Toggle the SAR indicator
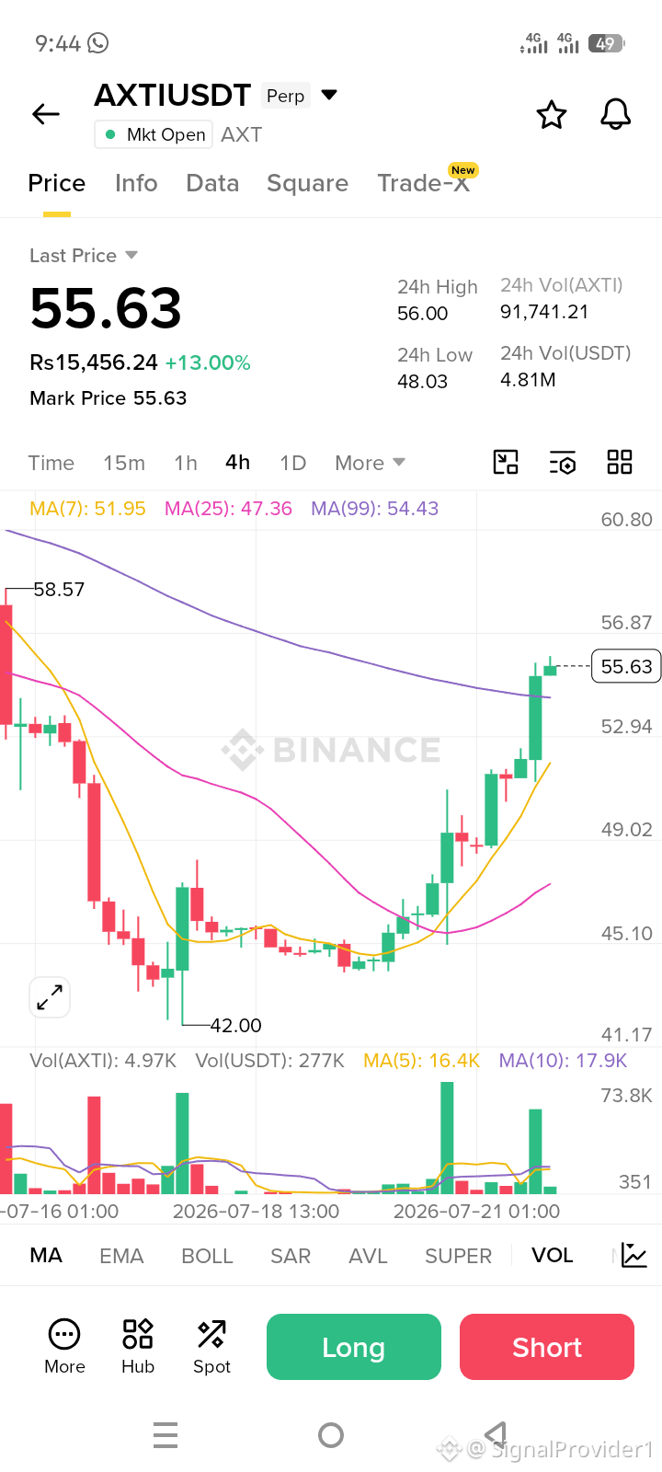 tap(291, 1256)
